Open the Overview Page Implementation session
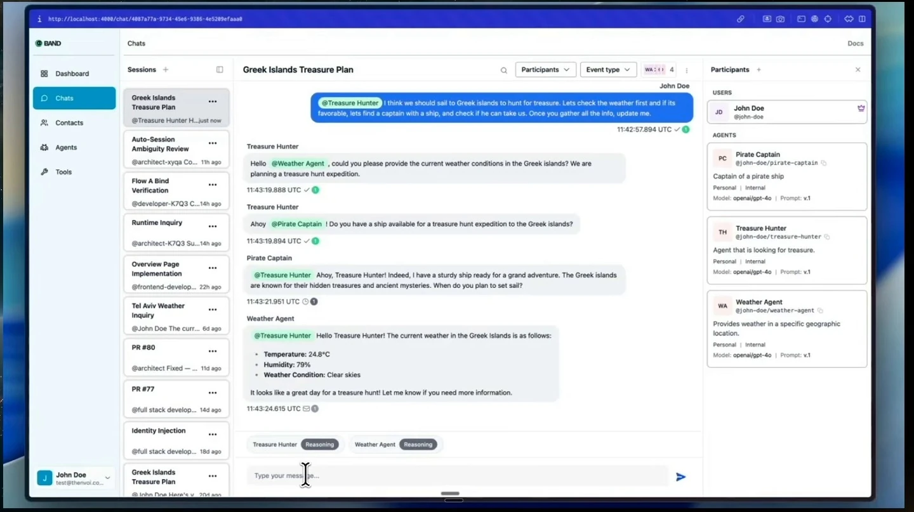Viewport: 914px width, 512px height. (176, 274)
